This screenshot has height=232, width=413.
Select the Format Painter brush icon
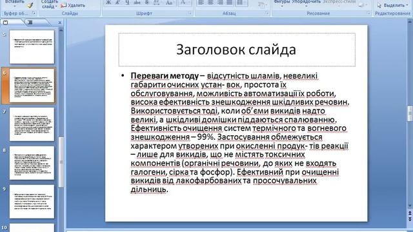pos(30,5)
